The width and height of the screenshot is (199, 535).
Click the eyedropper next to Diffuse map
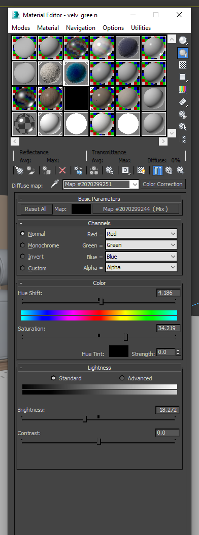(54, 184)
